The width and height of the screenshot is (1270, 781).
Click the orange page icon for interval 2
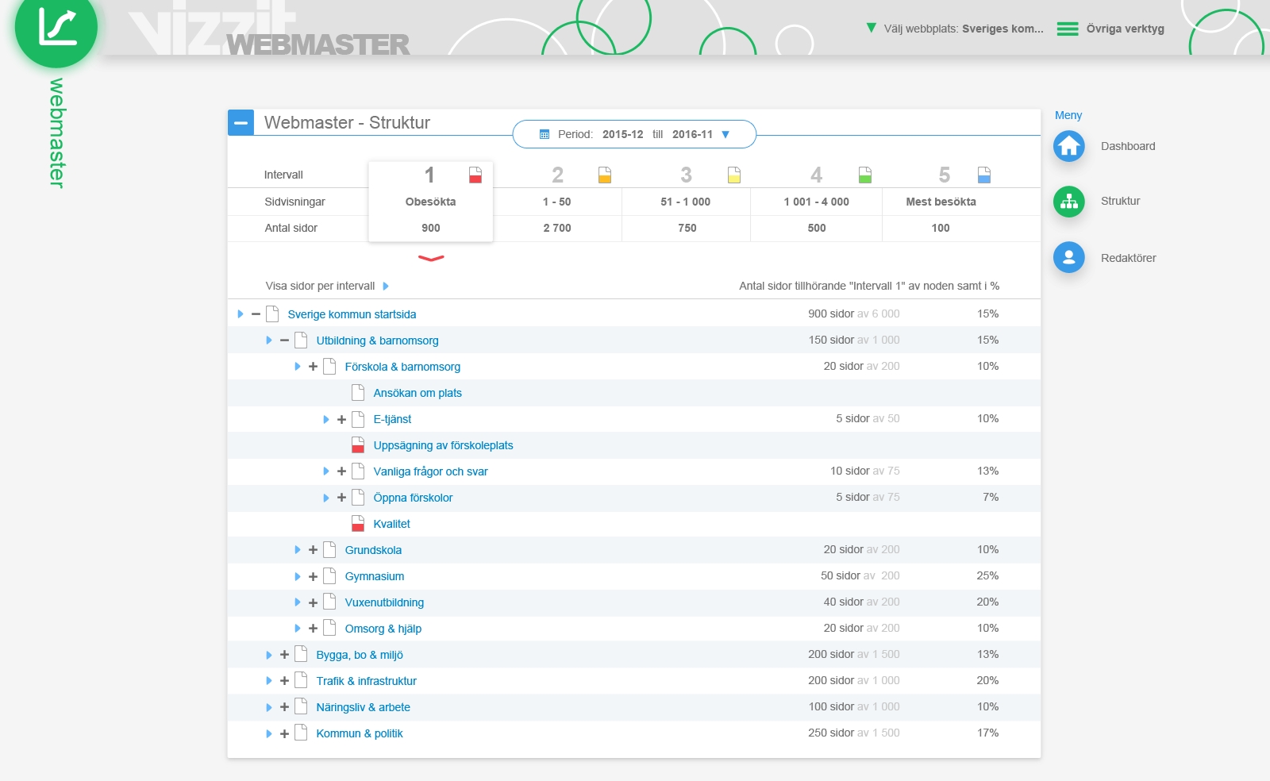(605, 175)
